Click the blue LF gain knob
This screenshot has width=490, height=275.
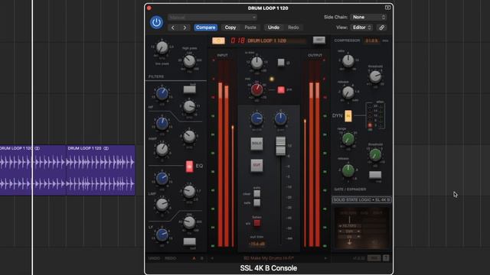pos(162,235)
